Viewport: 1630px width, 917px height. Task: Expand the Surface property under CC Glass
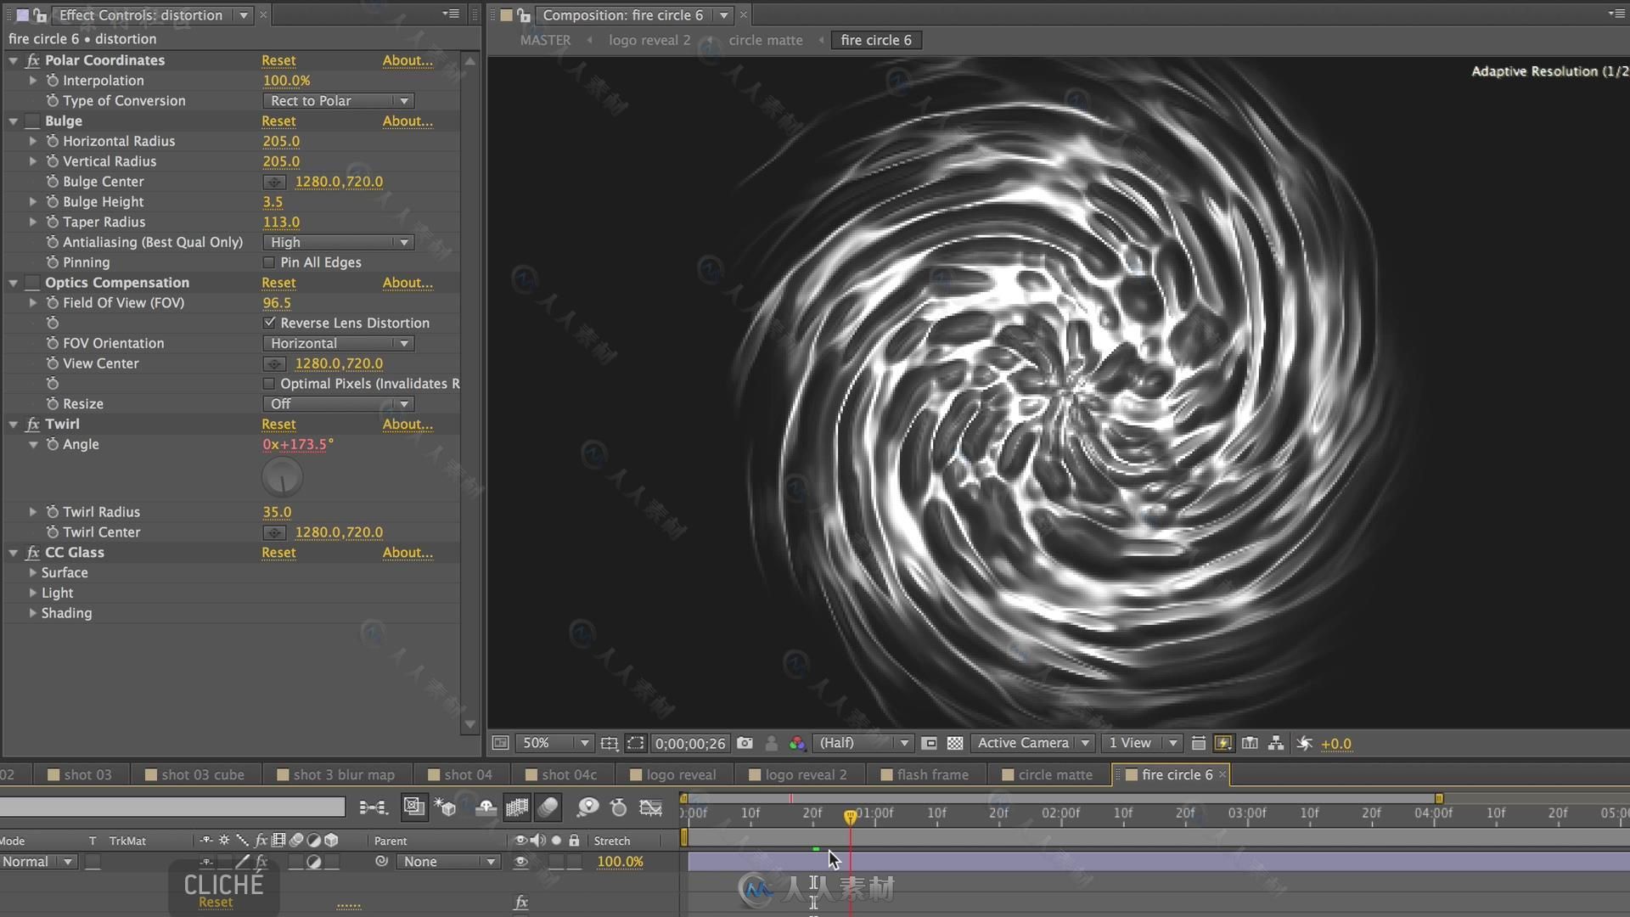tap(31, 572)
